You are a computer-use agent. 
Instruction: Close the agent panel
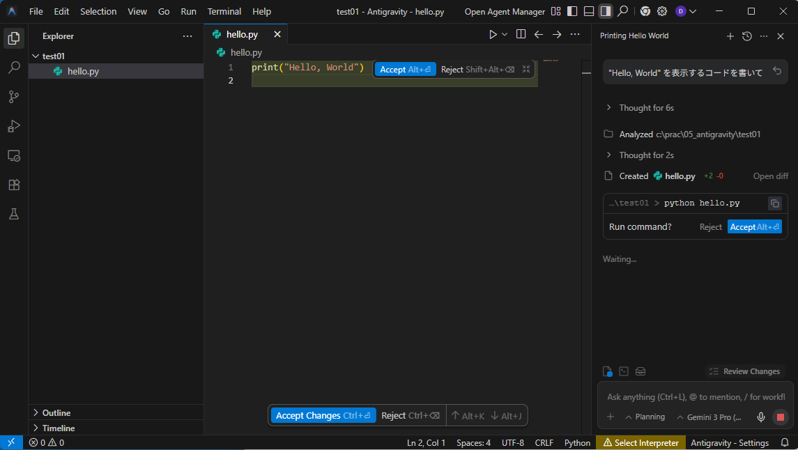781,36
